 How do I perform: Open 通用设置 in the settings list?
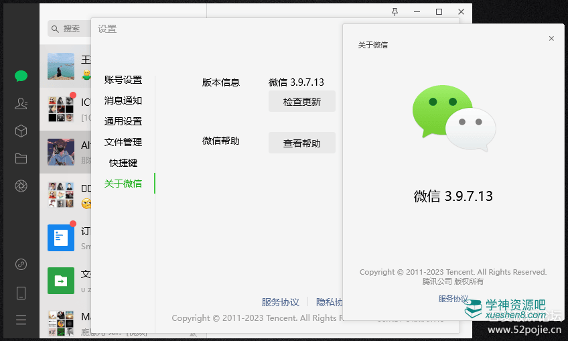coord(123,121)
